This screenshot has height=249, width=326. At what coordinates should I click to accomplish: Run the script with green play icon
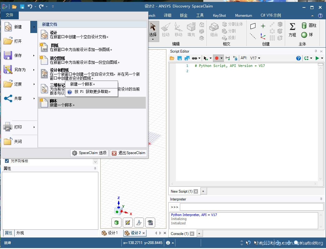(317, 58)
